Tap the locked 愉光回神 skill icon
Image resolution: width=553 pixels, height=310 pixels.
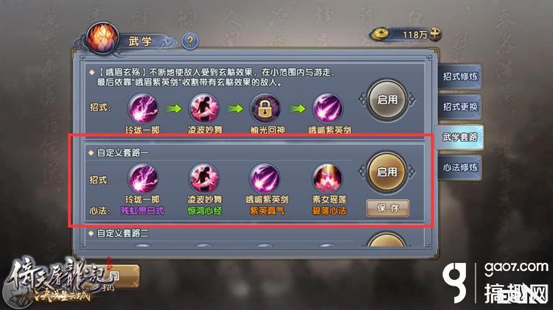click(265, 108)
